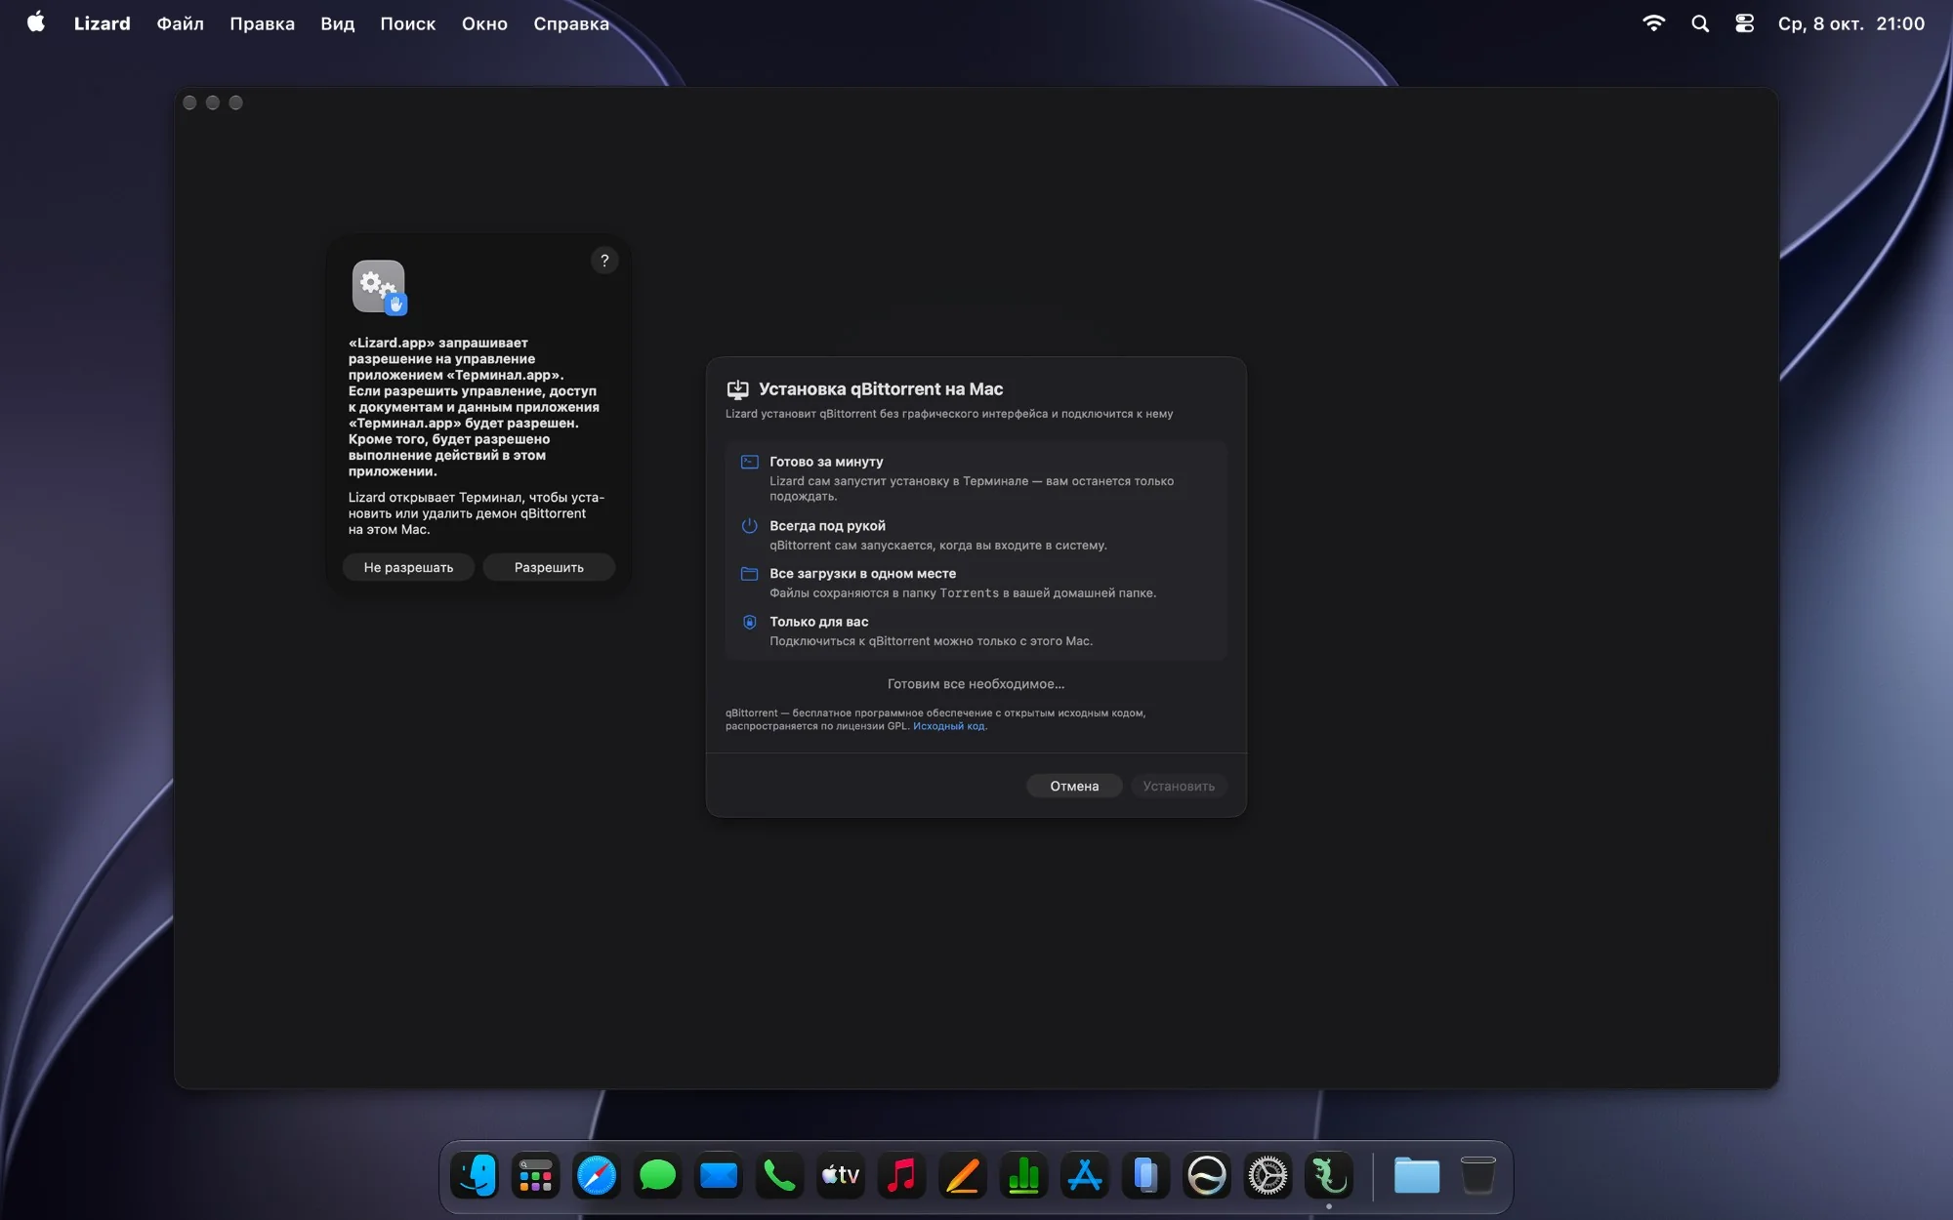Open the Поиск menu
Screen dimensions: 1953x1220
pyautogui.click(x=407, y=23)
